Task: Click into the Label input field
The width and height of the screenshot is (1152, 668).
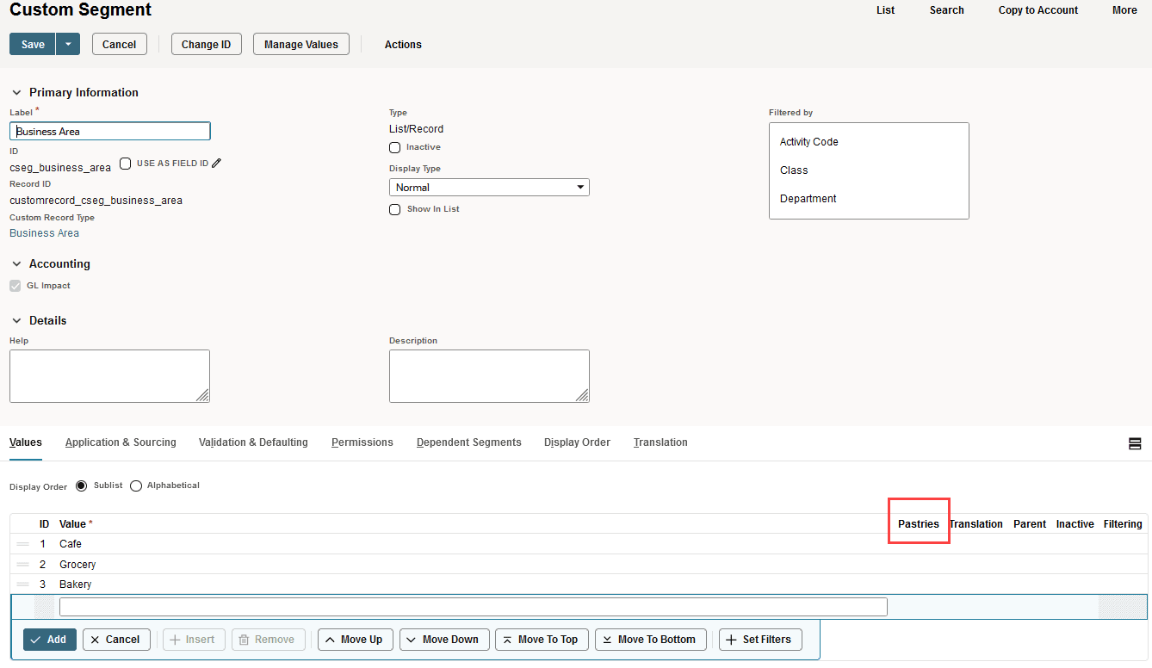Action: tap(110, 131)
